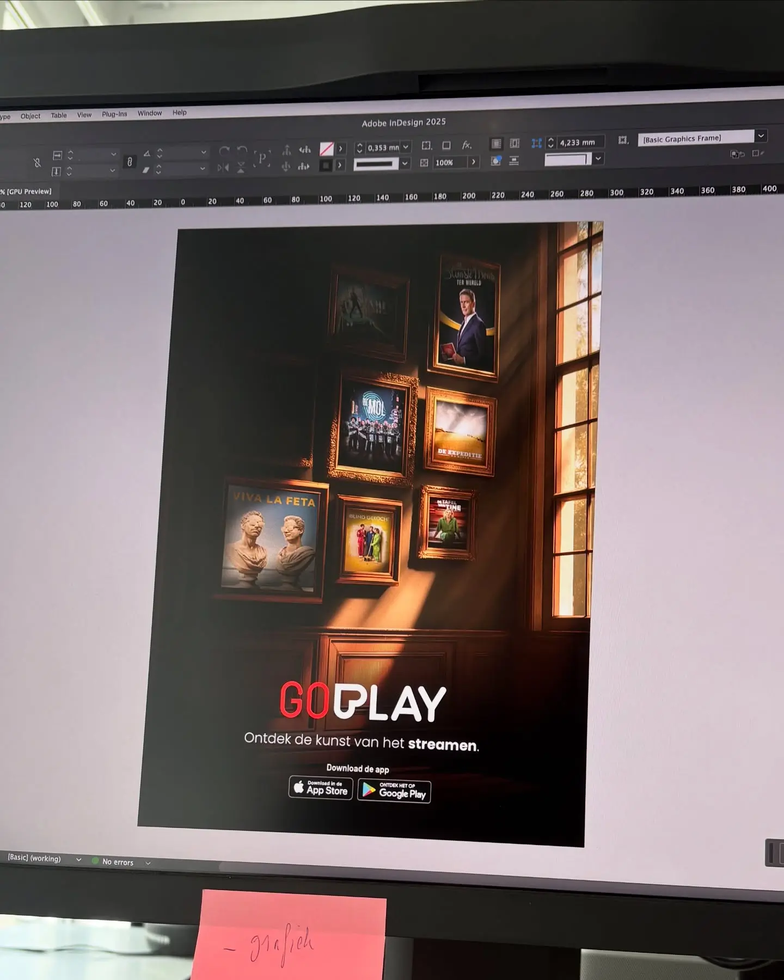The width and height of the screenshot is (784, 980).
Task: Click the 4,233 mm gap input field
Action: (581, 143)
